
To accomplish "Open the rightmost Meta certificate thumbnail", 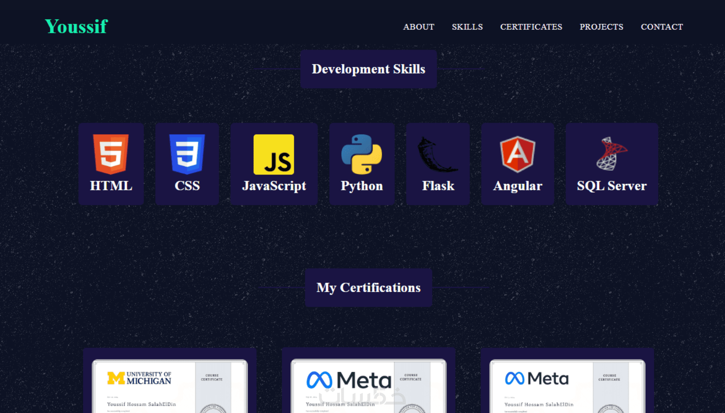I will pyautogui.click(x=567, y=386).
